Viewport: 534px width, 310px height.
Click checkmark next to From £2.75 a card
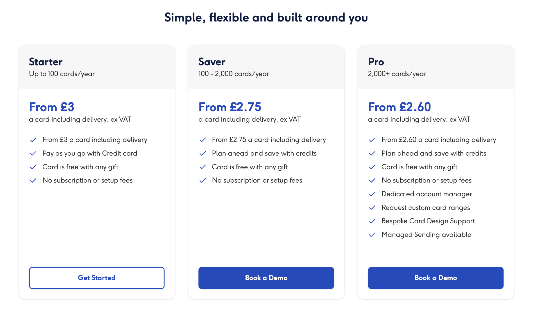pos(203,140)
